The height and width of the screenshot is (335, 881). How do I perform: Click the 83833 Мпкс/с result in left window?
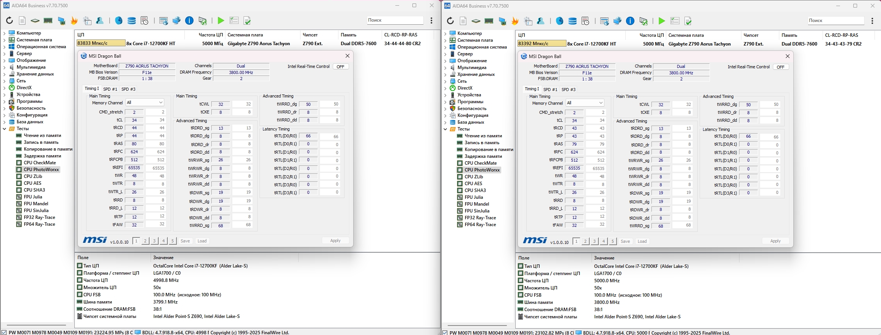(101, 43)
